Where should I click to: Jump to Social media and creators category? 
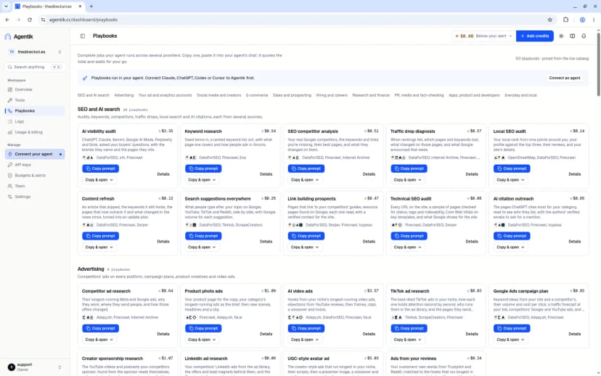tap(219, 95)
